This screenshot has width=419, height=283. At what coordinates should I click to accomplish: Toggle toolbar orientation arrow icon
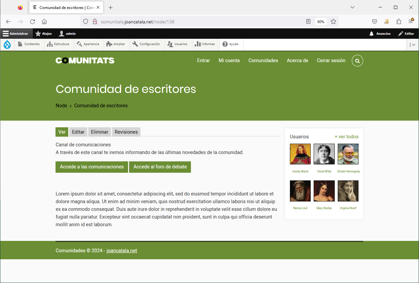point(413,44)
